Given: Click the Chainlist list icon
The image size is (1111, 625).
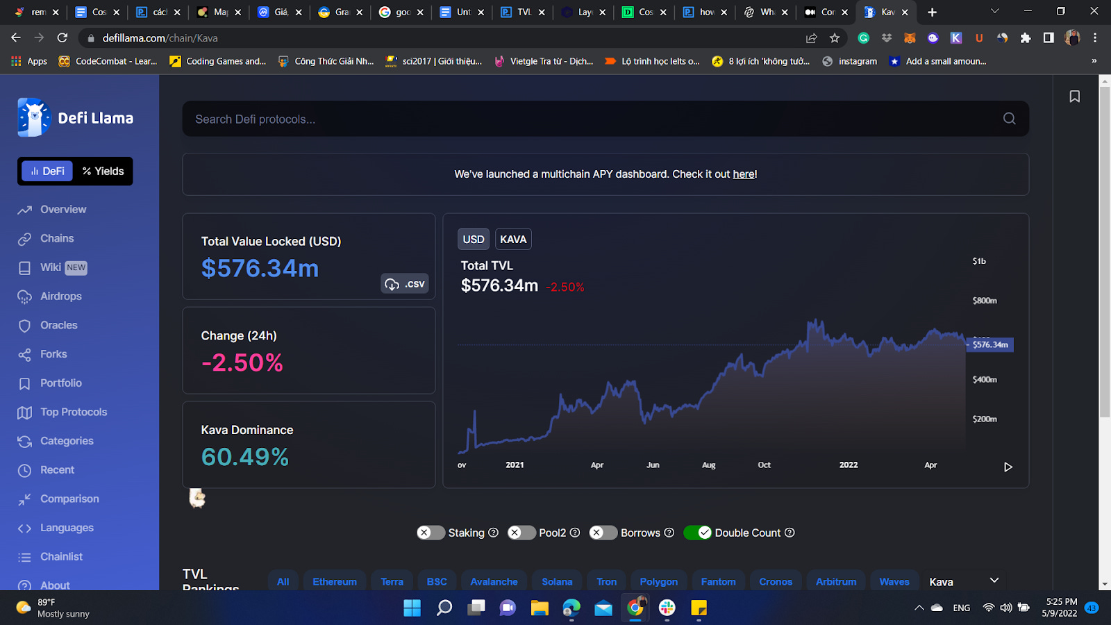Looking at the screenshot, I should tap(24, 557).
